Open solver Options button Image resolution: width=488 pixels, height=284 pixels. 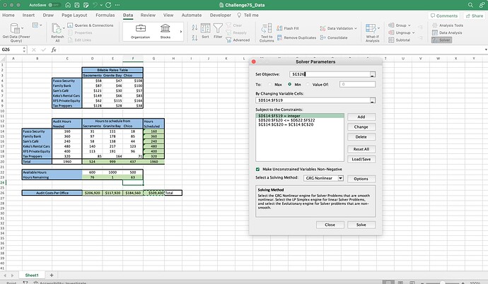click(x=361, y=179)
